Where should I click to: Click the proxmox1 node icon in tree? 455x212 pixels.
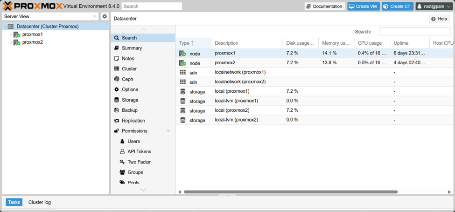(x=17, y=34)
